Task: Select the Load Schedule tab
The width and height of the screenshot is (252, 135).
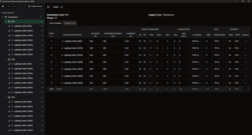Action: pyautogui.click(x=55, y=23)
